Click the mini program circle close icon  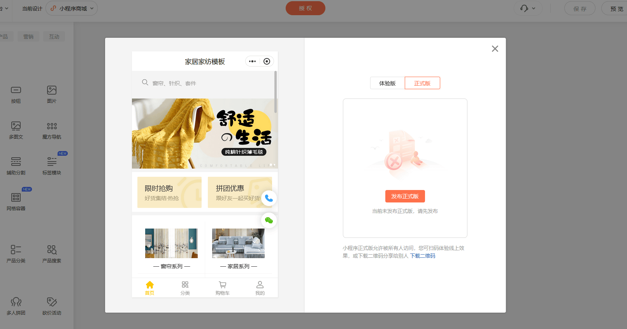pyautogui.click(x=267, y=62)
